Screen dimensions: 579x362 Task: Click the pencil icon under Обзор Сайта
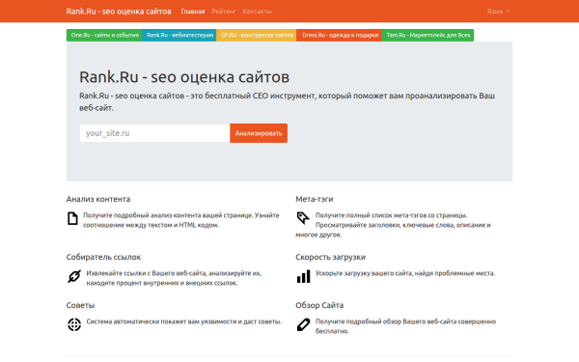(303, 324)
